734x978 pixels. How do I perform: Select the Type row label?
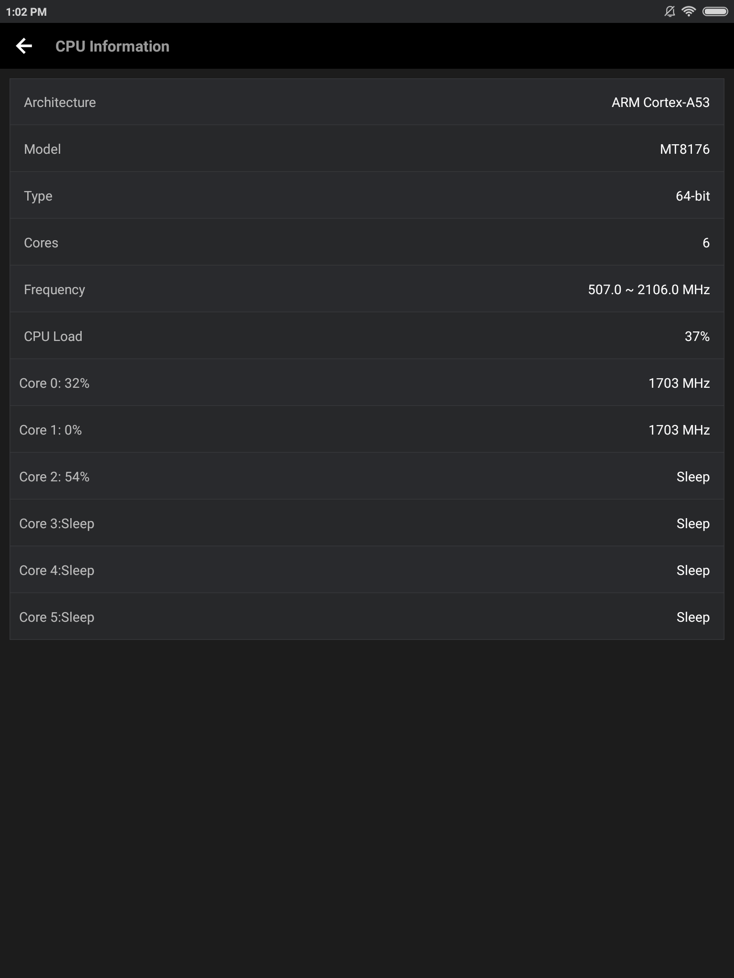coord(38,196)
